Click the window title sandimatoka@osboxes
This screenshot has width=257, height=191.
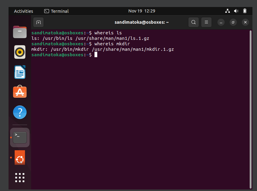[x=142, y=22]
